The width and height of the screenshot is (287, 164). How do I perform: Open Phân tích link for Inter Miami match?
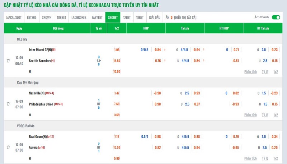(x=250, y=72)
